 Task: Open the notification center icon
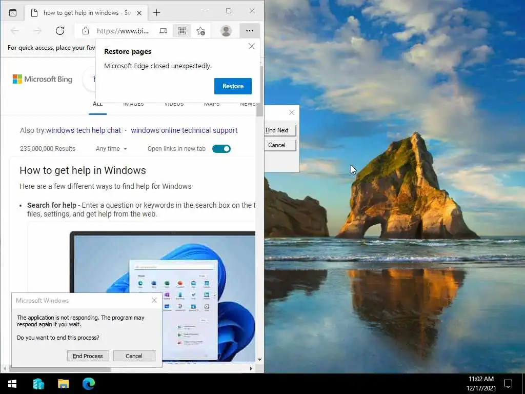tap(508, 384)
